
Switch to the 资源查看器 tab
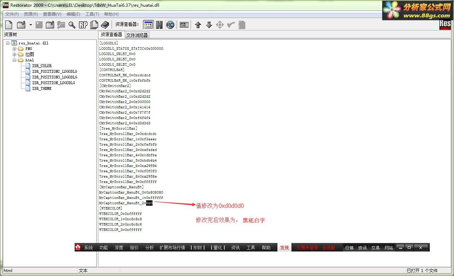tap(111, 35)
